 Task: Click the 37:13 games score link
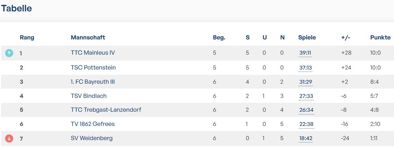(306, 68)
